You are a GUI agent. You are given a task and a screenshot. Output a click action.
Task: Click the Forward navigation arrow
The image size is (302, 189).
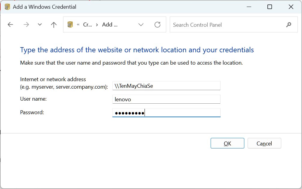coord(26,25)
